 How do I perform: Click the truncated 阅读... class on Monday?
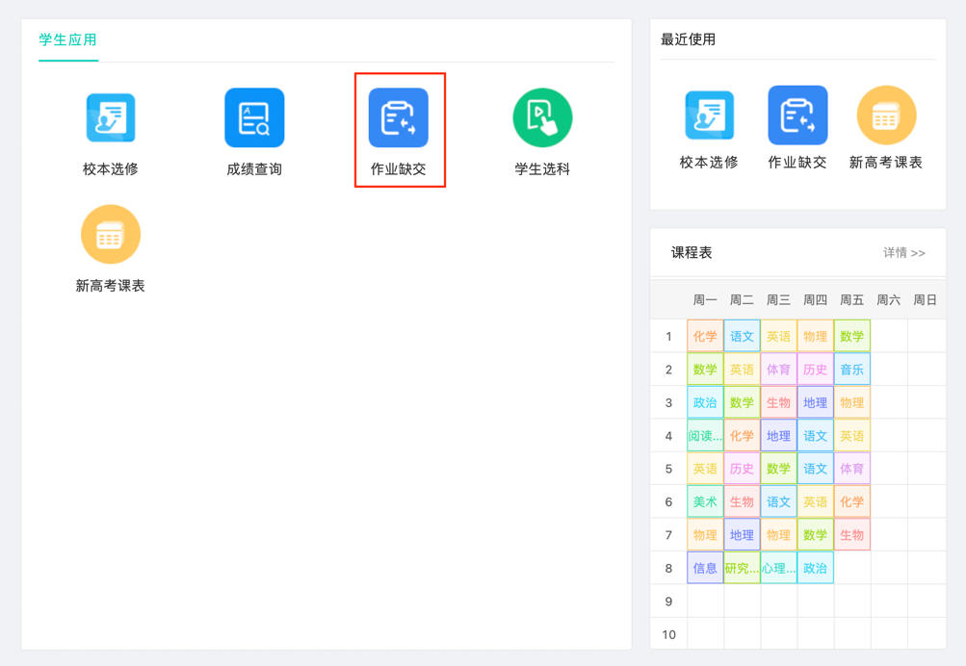point(705,436)
